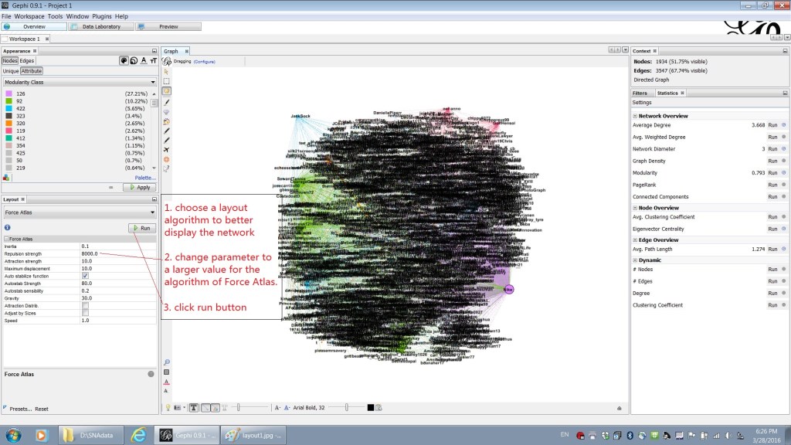Open the Modularity Class attribute dropdown

tap(80, 82)
